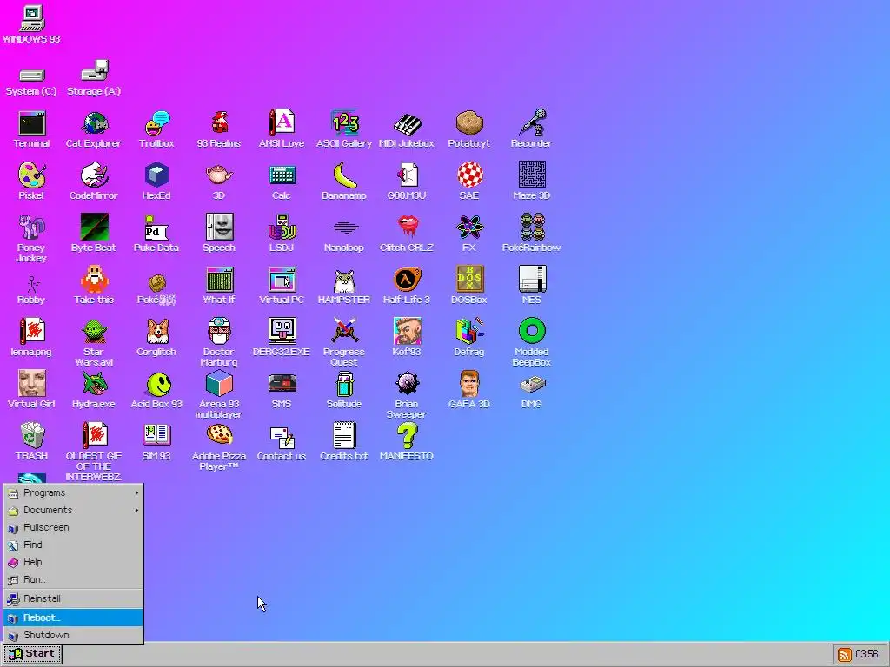The image size is (890, 667).
Task: Choose Run... in Start menu
Action: click(73, 579)
